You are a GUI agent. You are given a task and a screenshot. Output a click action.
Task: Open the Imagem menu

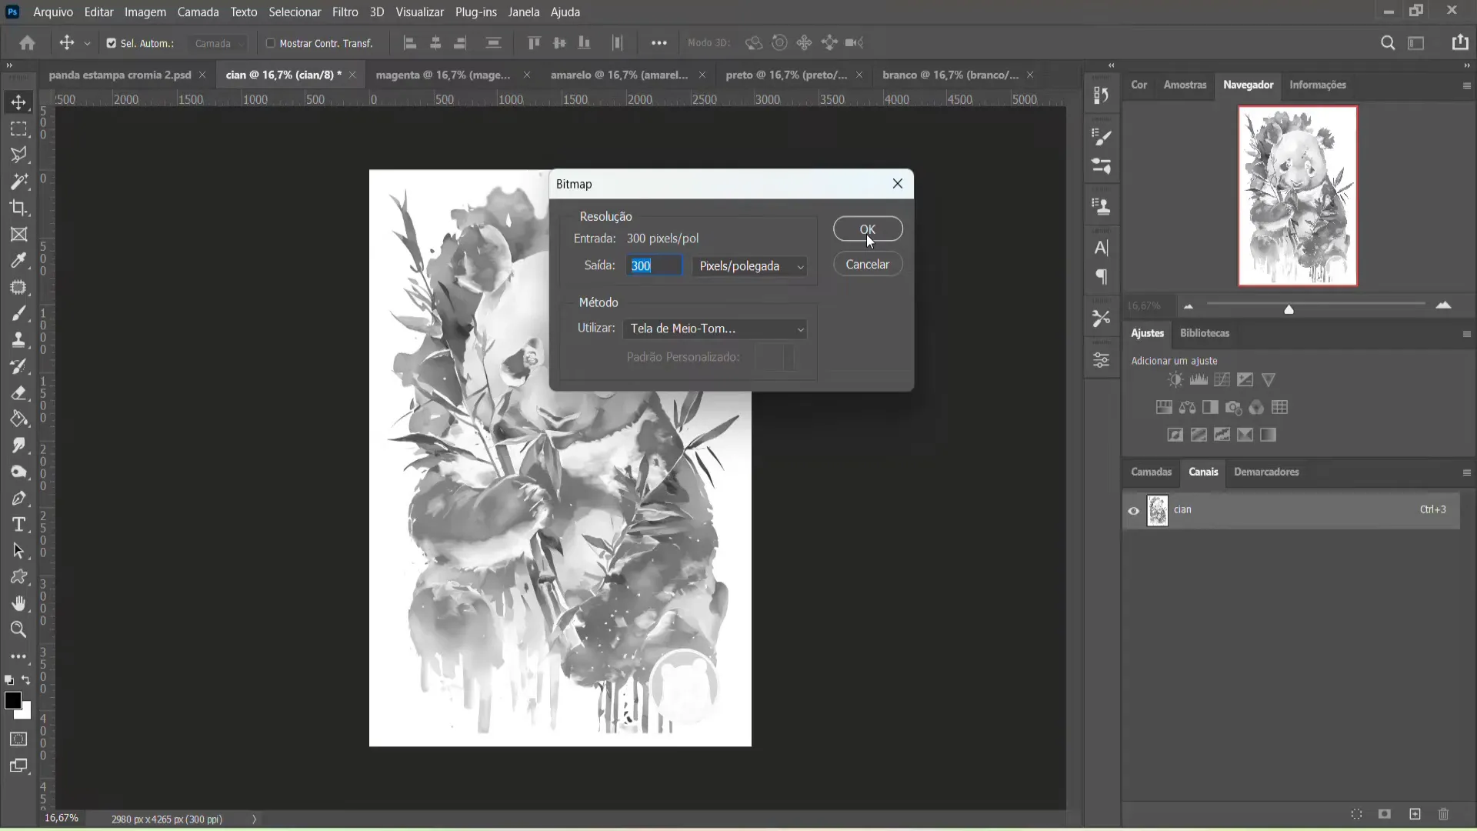tap(145, 12)
